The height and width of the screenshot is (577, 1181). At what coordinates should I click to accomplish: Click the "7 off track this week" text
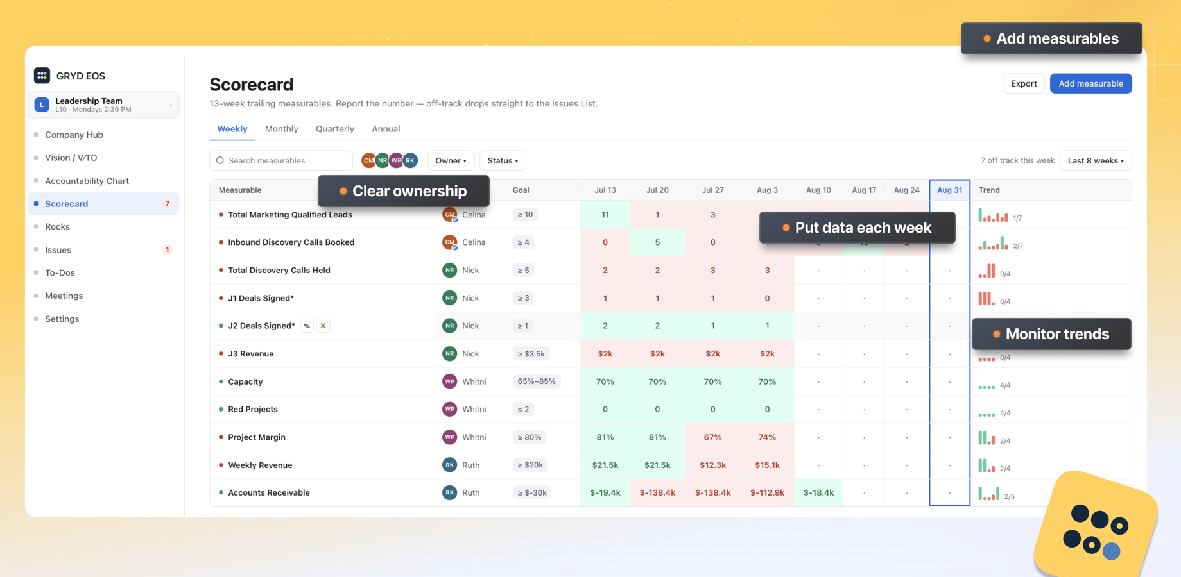coord(1017,160)
